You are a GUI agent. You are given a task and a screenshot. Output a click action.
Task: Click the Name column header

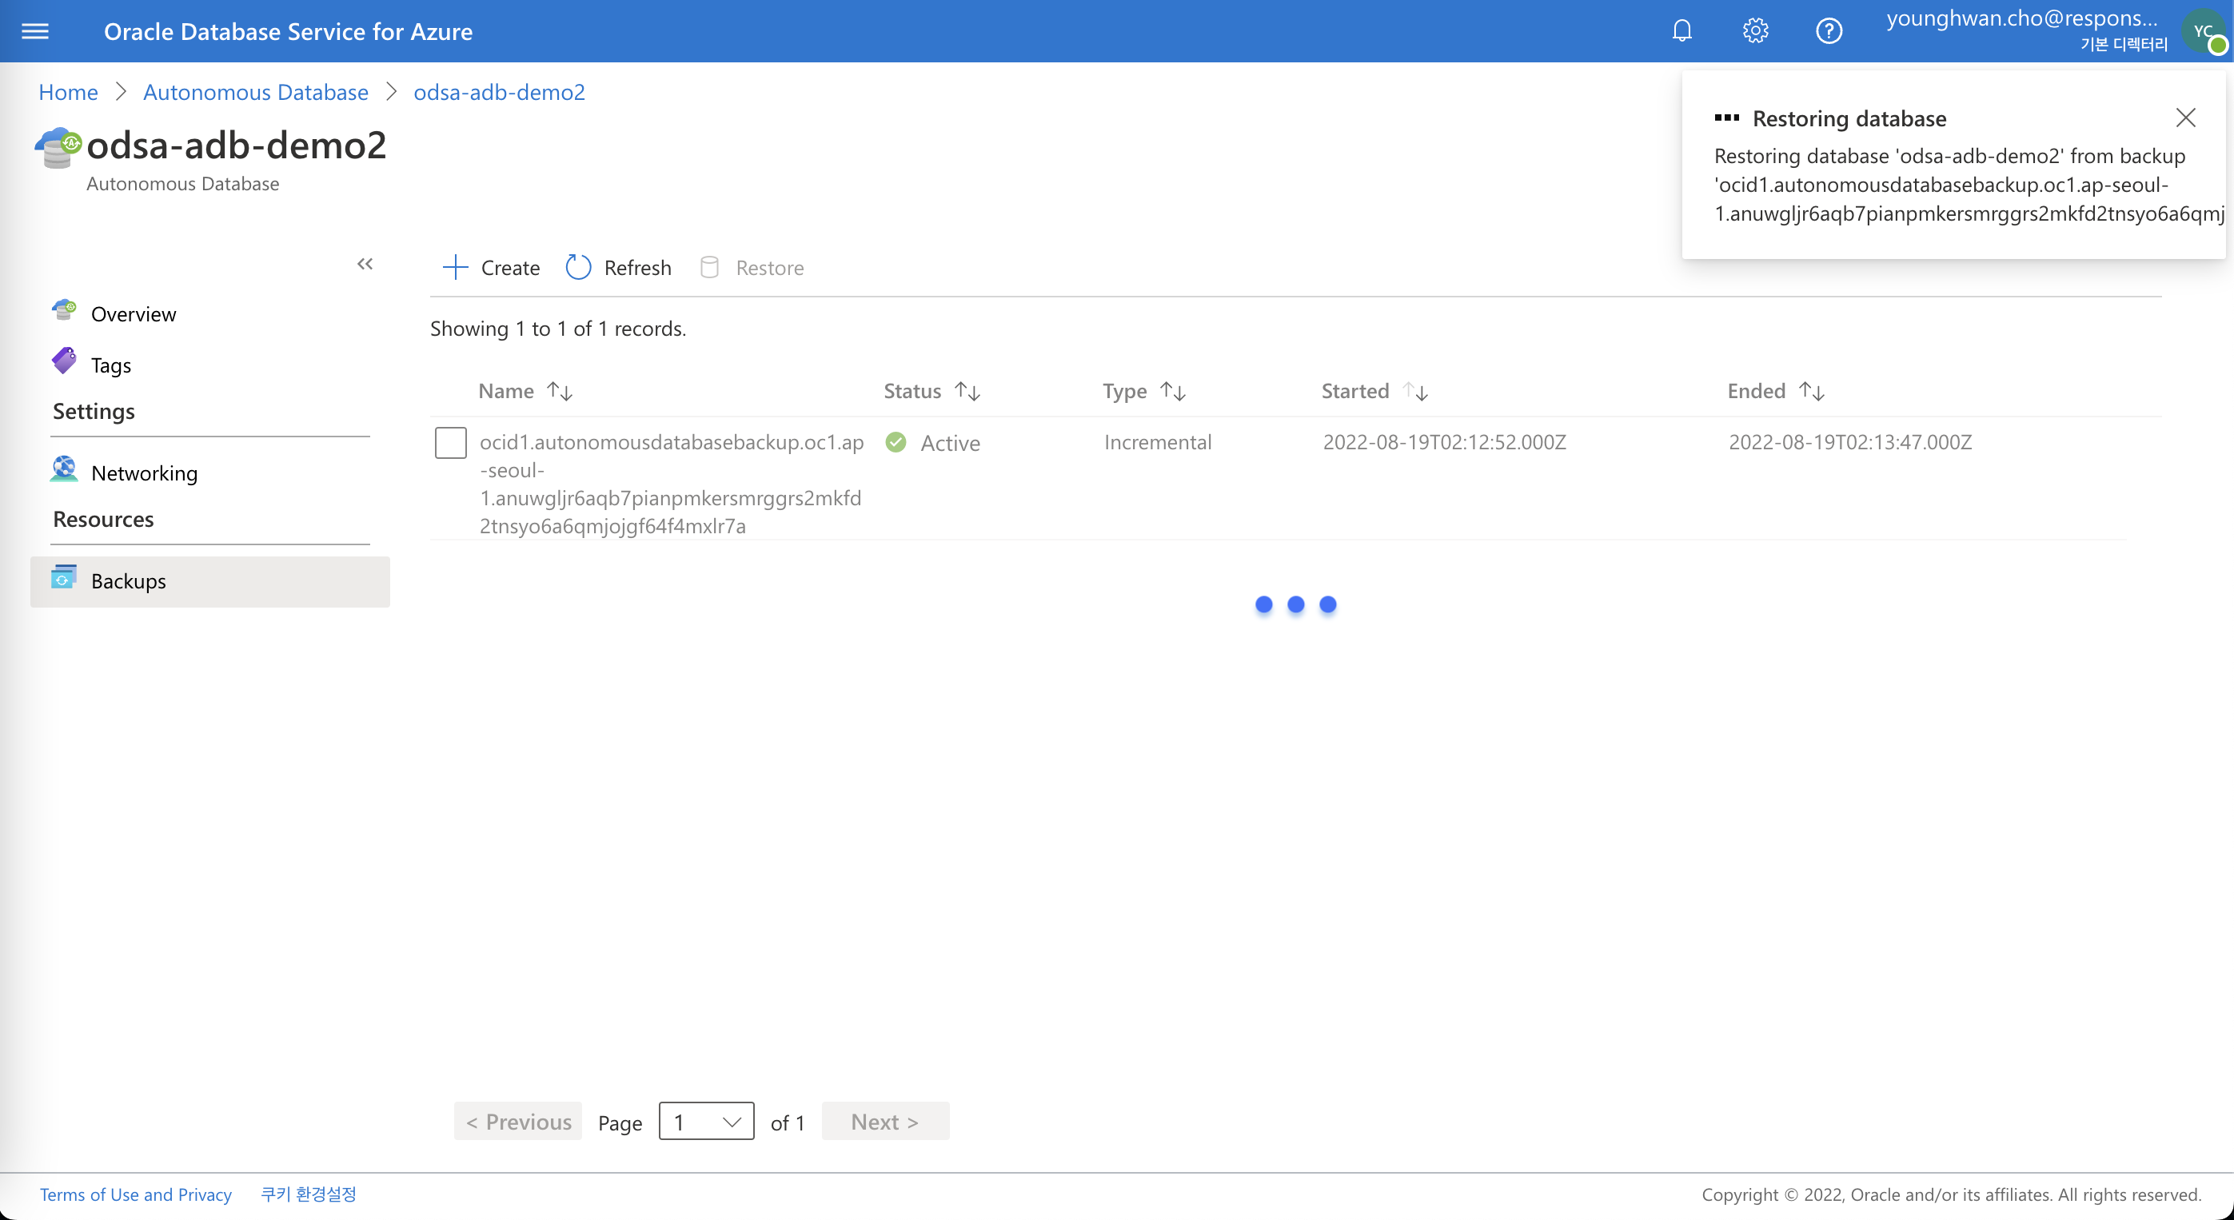click(x=506, y=391)
